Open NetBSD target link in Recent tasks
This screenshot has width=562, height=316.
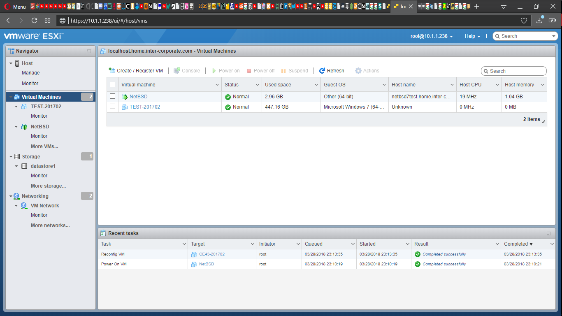tap(207, 264)
